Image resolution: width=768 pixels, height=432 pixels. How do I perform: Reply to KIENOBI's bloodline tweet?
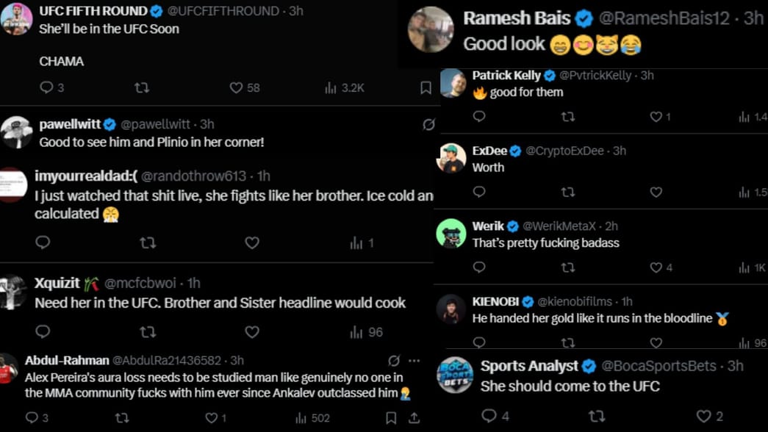[x=480, y=343]
